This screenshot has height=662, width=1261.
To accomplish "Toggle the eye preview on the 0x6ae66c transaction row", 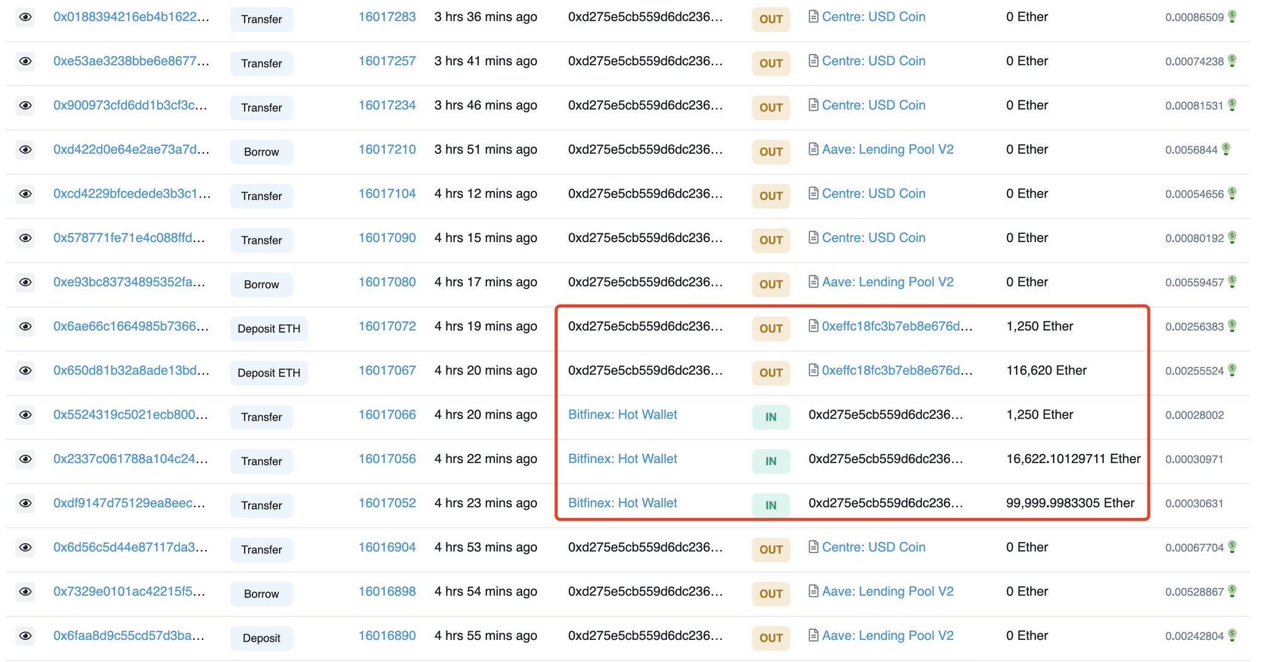I will 25,327.
